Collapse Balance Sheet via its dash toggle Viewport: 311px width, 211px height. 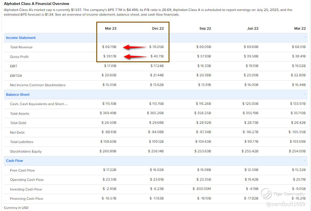[x=305, y=94]
